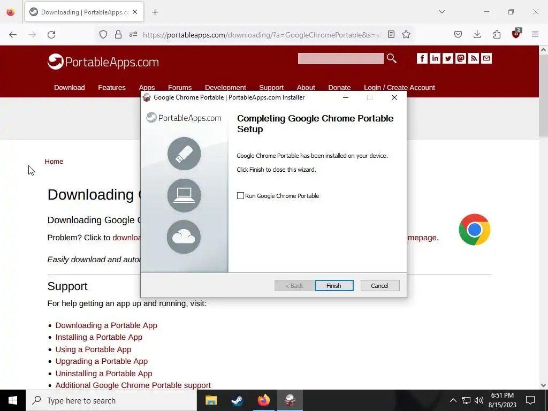Open the extensions puzzle icon
This screenshot has width=548, height=411.
[x=497, y=34]
